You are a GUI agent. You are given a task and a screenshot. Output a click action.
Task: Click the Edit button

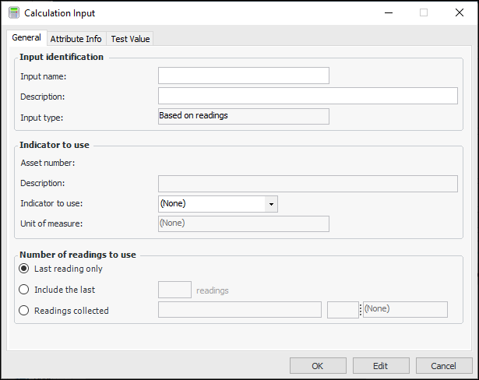(380, 366)
